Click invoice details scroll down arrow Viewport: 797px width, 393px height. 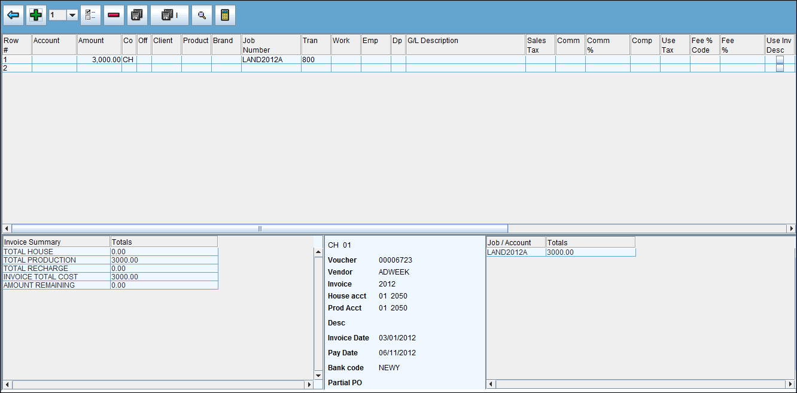(x=318, y=375)
